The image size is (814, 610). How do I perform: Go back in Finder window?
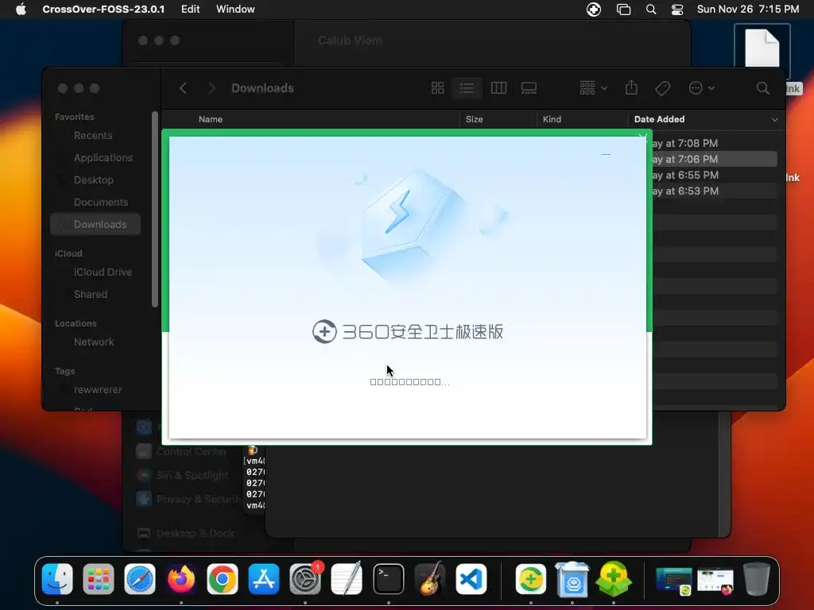pyautogui.click(x=183, y=88)
